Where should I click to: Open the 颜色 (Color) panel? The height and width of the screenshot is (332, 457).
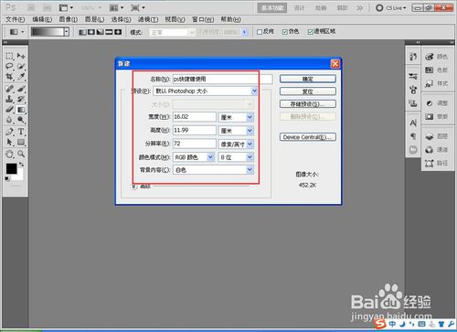point(437,57)
